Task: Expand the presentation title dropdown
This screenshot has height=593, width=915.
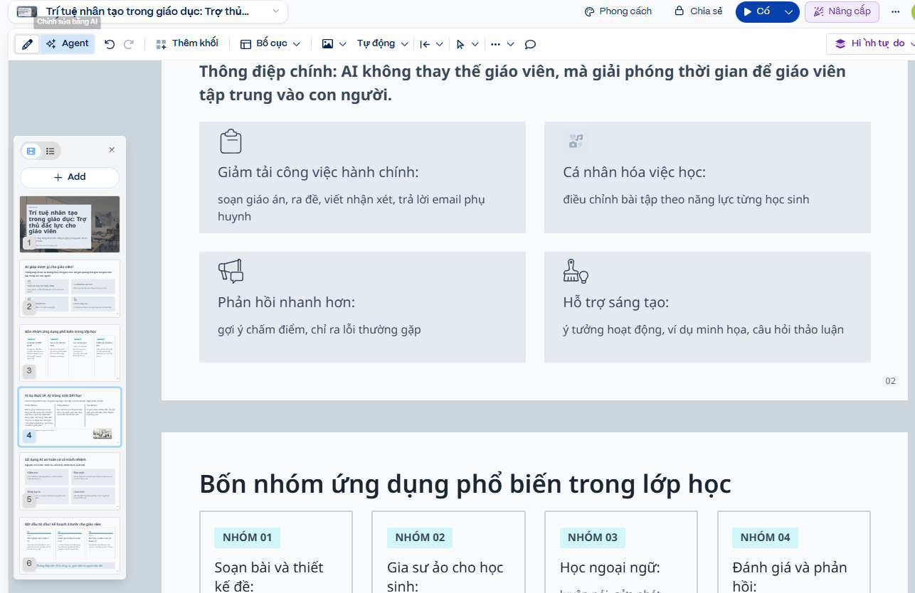Action: click(x=276, y=11)
